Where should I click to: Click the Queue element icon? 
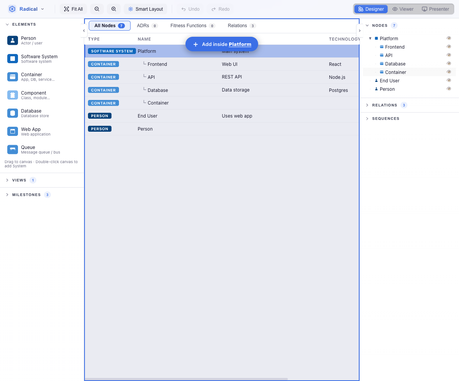[x=13, y=149]
